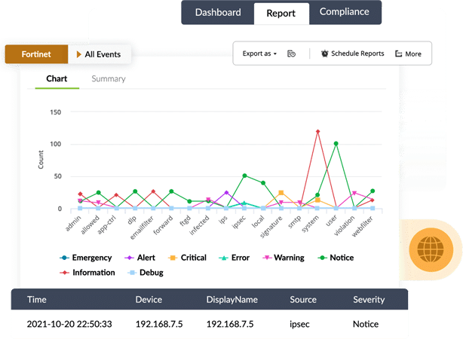
Task: Toggle the Emergency legend series
Action: click(x=86, y=258)
